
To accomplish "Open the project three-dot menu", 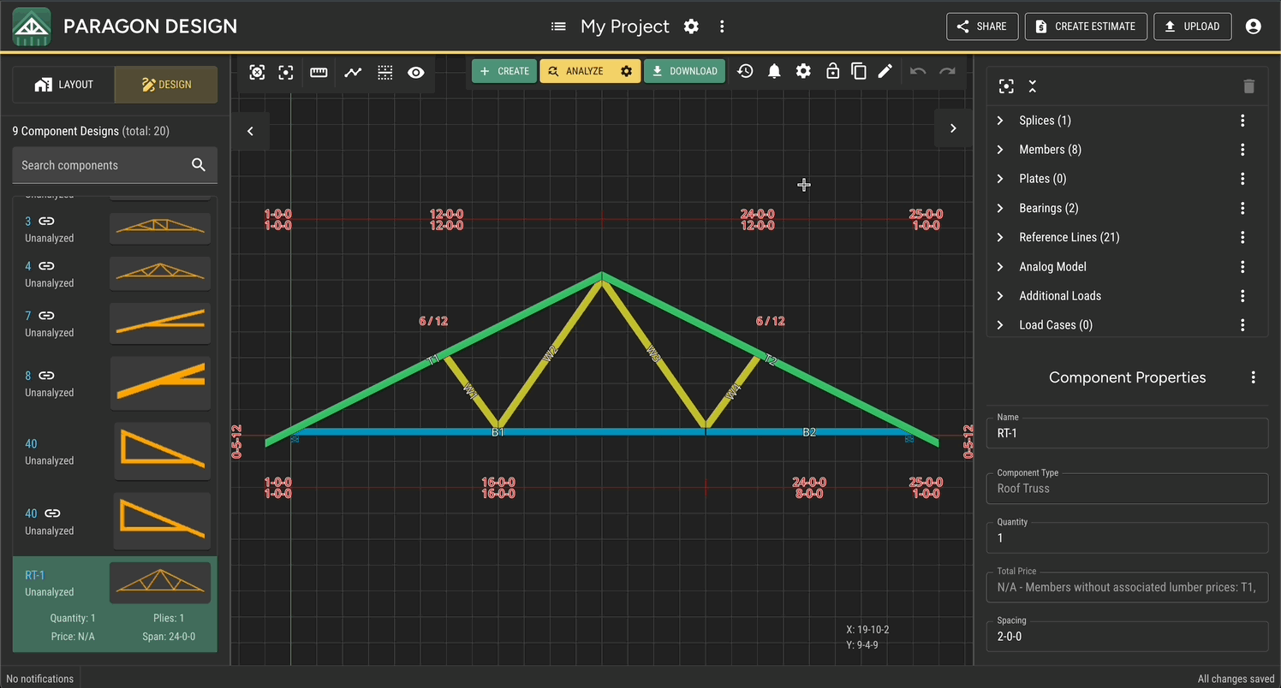I will [722, 27].
